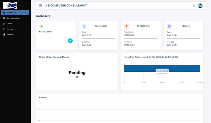Click the Order Status (Current Month) title
Image resolution: width=211 pixels, height=123 pixels.
pyautogui.click(x=54, y=57)
